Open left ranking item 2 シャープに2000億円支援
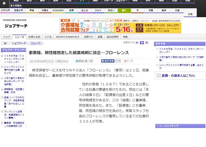 (14, 70)
